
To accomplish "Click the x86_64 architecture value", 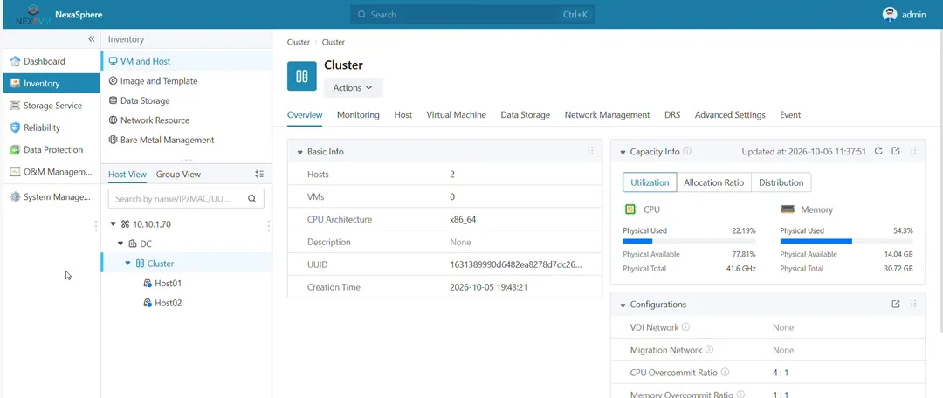I will tap(463, 219).
